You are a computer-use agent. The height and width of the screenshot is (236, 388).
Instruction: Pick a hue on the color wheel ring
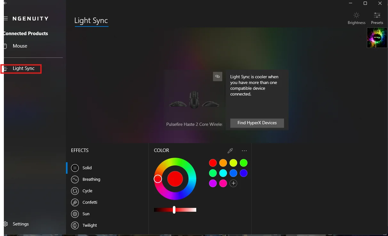[x=175, y=161]
